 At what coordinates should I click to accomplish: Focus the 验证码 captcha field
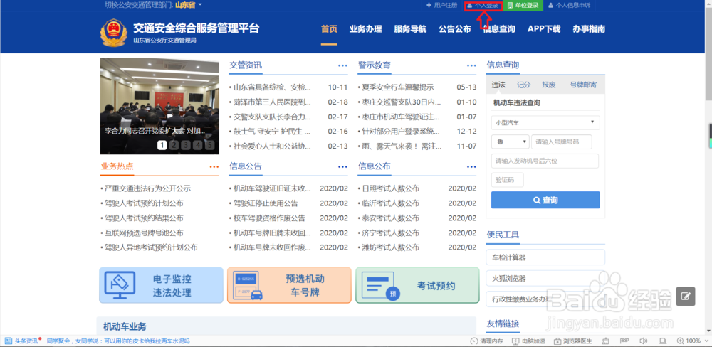[507, 180]
